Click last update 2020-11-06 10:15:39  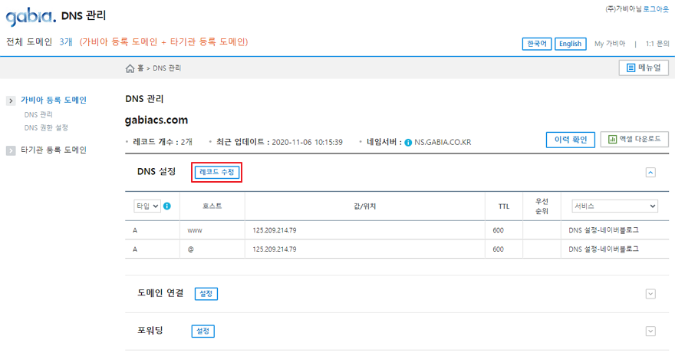[x=307, y=143]
